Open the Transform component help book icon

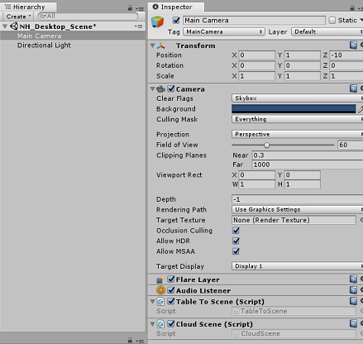pos(353,45)
